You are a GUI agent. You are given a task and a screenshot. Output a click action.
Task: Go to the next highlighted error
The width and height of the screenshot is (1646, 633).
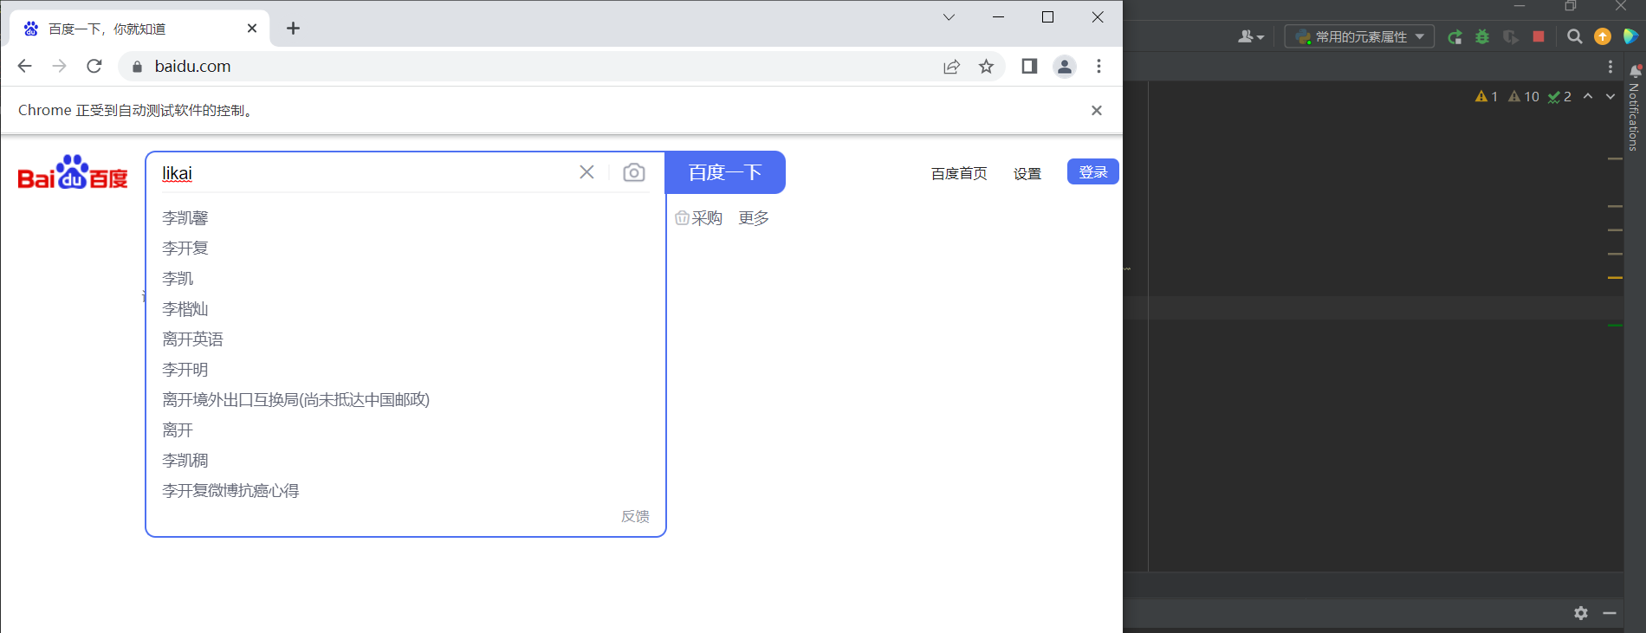pyautogui.click(x=1610, y=96)
